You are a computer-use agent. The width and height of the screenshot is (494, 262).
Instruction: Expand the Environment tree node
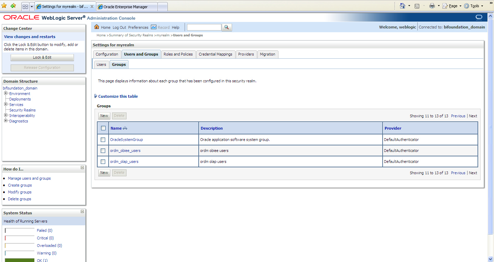pos(6,93)
